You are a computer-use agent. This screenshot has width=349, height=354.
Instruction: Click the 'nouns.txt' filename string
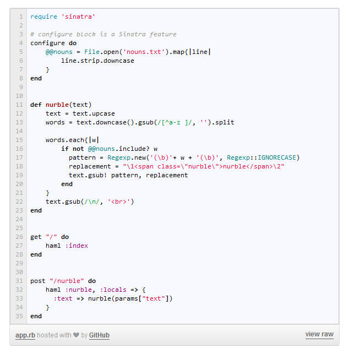[146, 52]
